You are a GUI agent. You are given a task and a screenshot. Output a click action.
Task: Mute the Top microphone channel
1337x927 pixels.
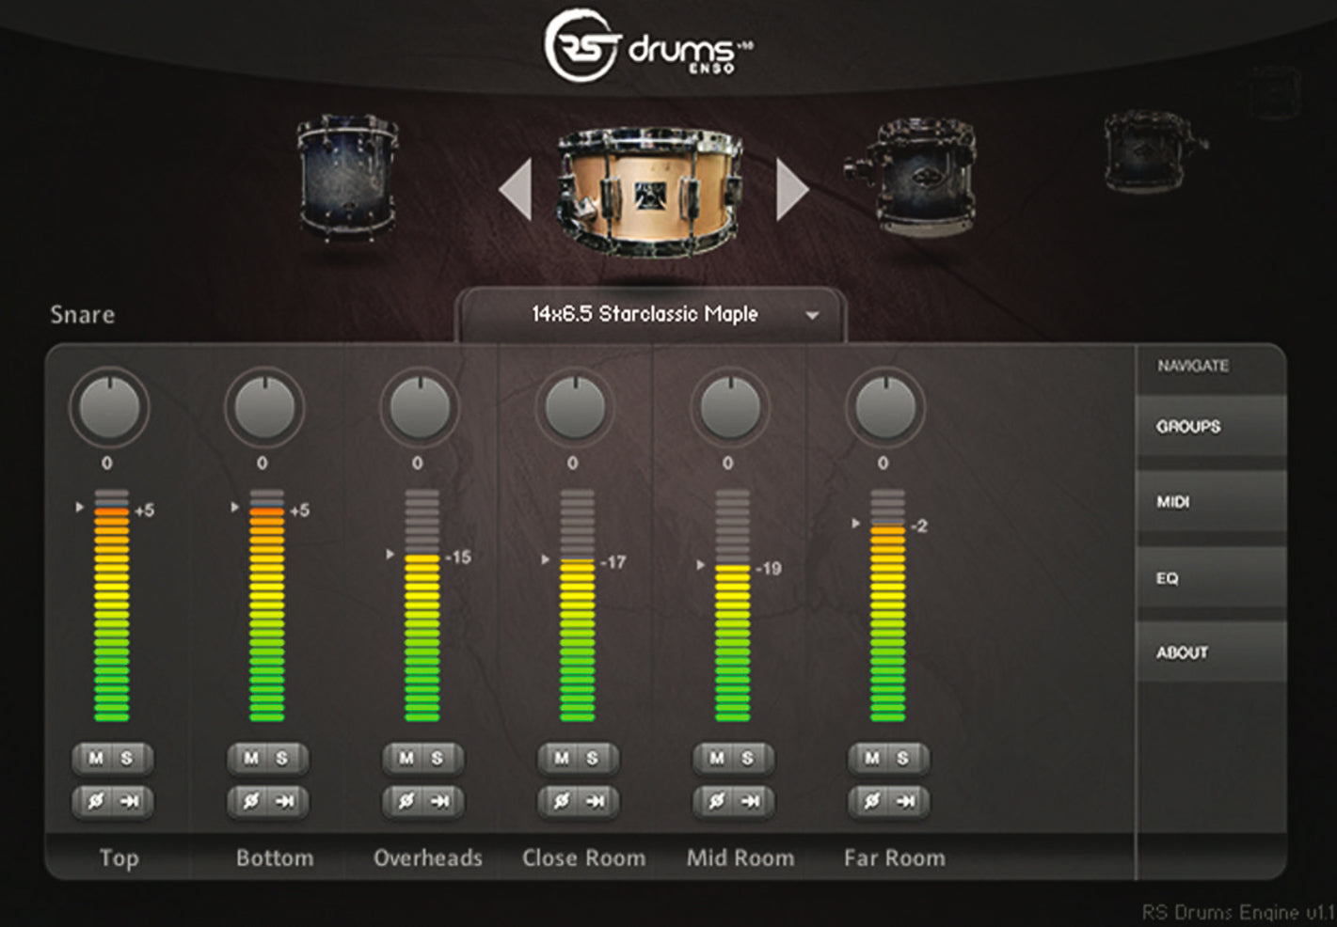[93, 759]
